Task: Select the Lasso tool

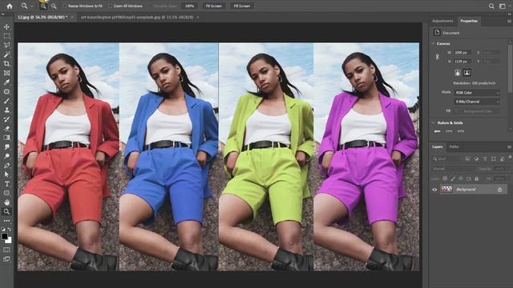Action: pos(6,45)
